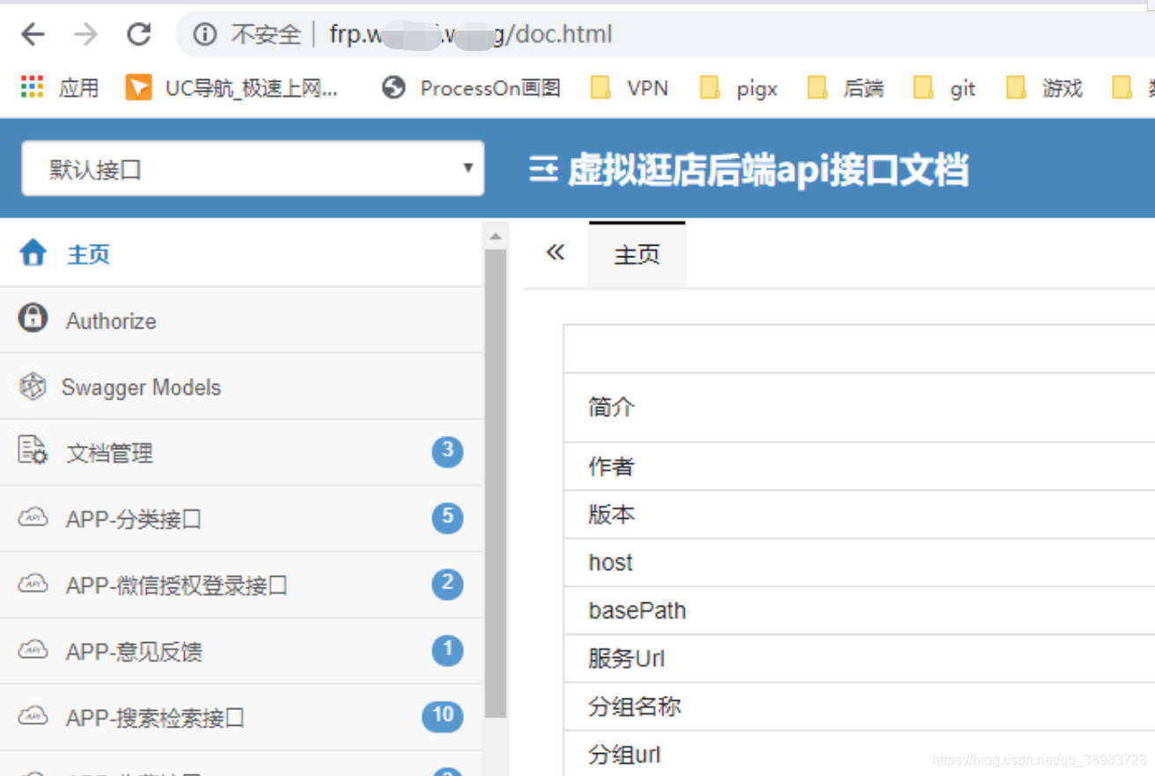Click the sidebar vertical scrollbar thumb

click(x=496, y=483)
